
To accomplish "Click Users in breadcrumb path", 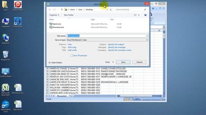I will [x=72, y=10].
